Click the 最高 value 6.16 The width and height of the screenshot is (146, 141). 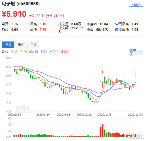pos(43,24)
